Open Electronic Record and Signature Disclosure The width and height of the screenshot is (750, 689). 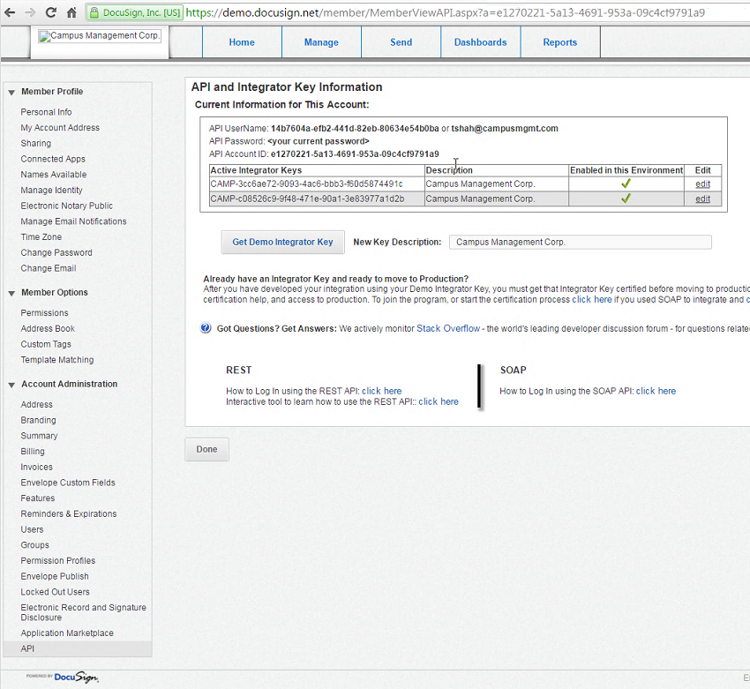(x=83, y=612)
